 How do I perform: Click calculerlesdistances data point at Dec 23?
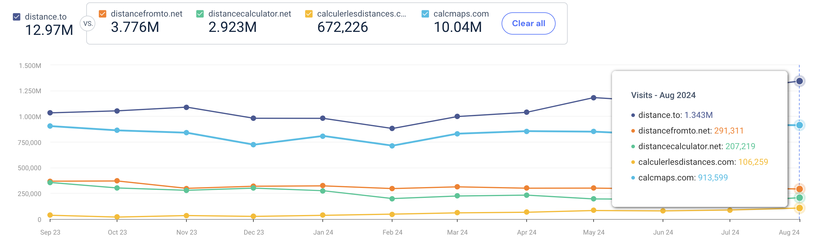click(x=253, y=217)
